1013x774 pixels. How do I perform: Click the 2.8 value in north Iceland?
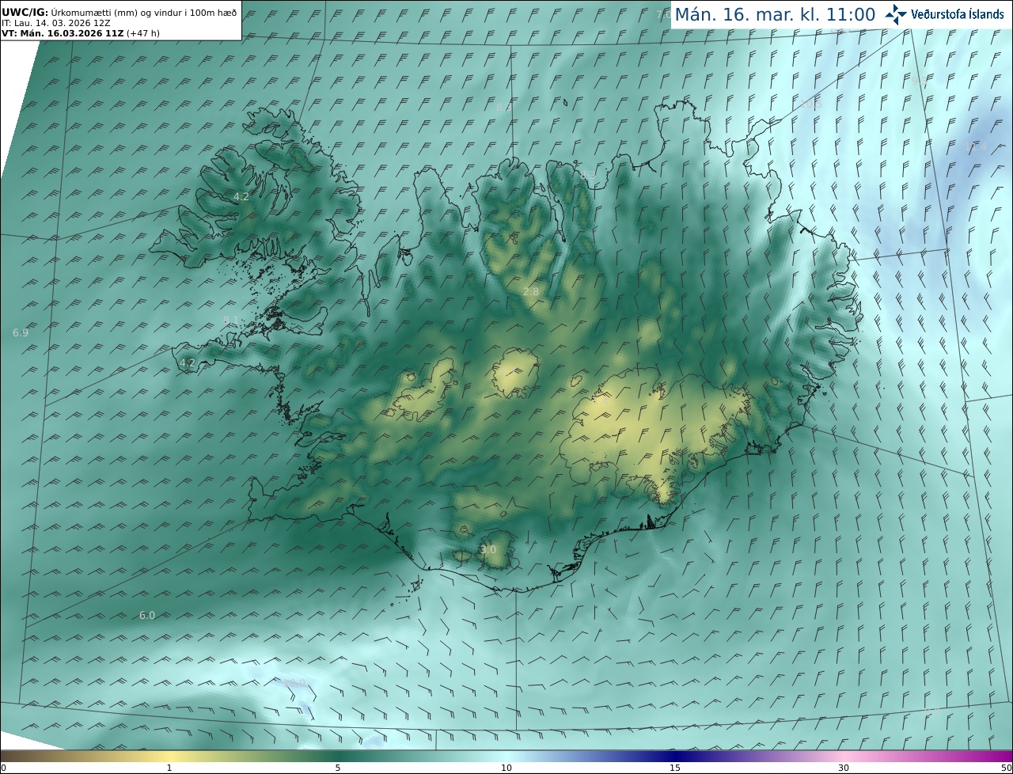pyautogui.click(x=531, y=291)
